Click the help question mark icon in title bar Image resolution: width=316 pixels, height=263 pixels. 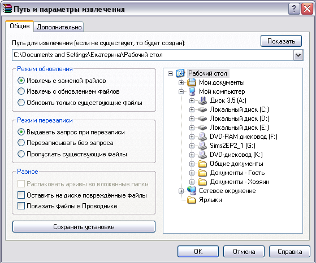[294, 9]
